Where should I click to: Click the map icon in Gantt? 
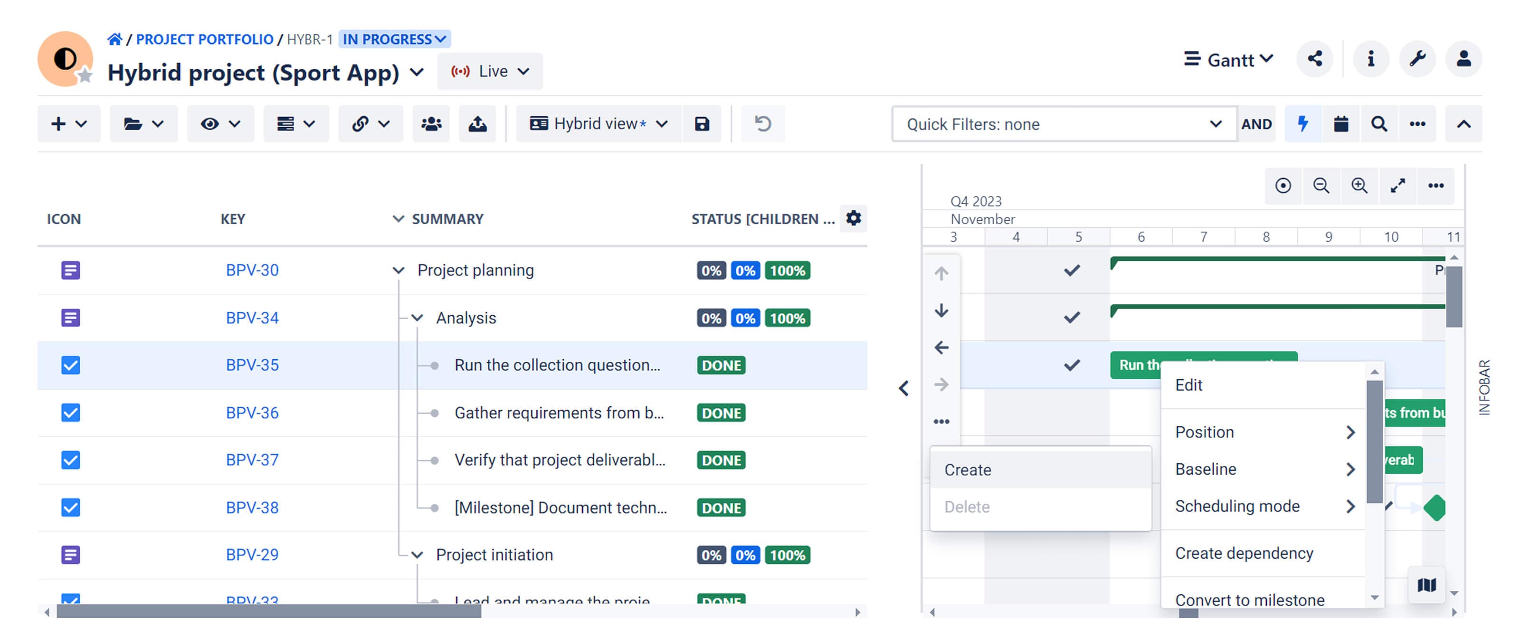tap(1426, 585)
